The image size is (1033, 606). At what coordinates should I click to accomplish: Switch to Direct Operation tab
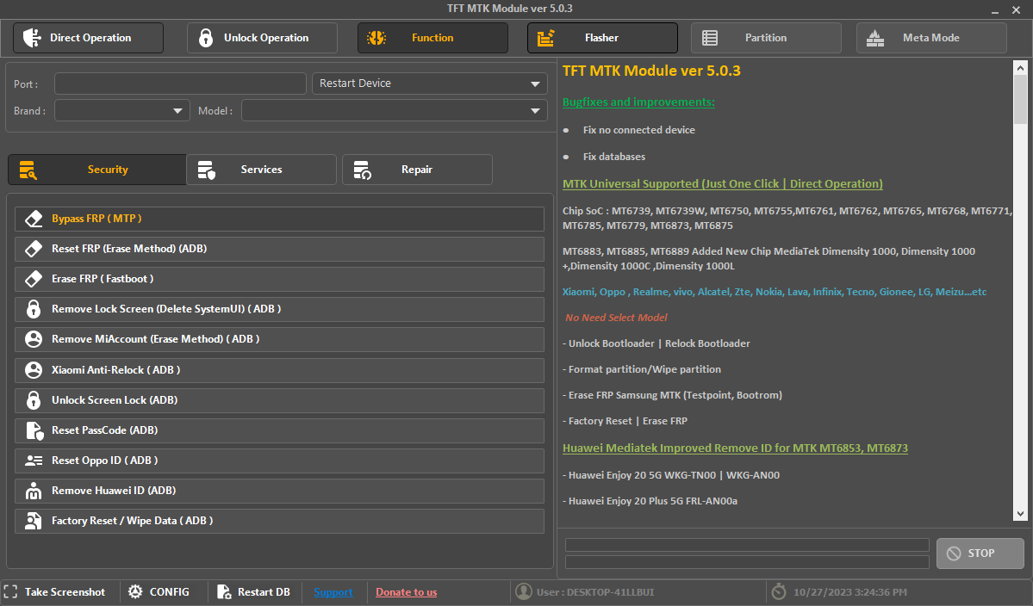88,38
